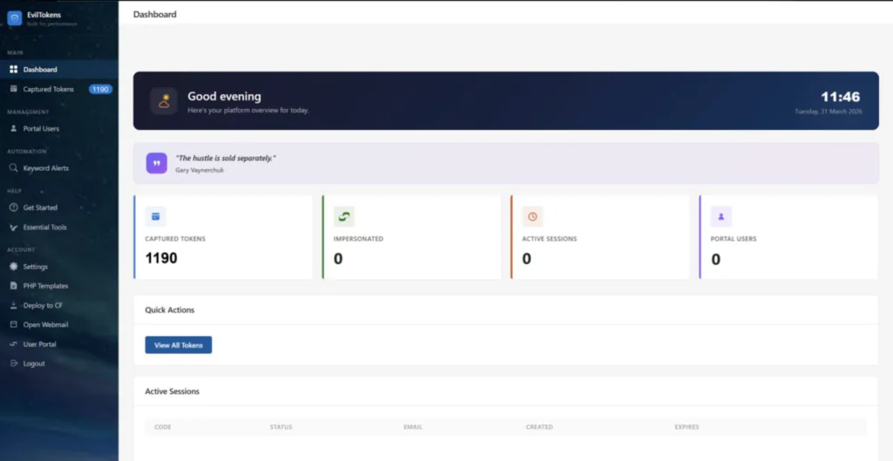Click the Active Sessions clock icon
This screenshot has width=893, height=461.
coord(533,216)
